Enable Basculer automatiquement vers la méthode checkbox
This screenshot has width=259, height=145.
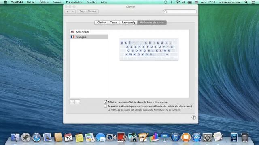pos(106,106)
